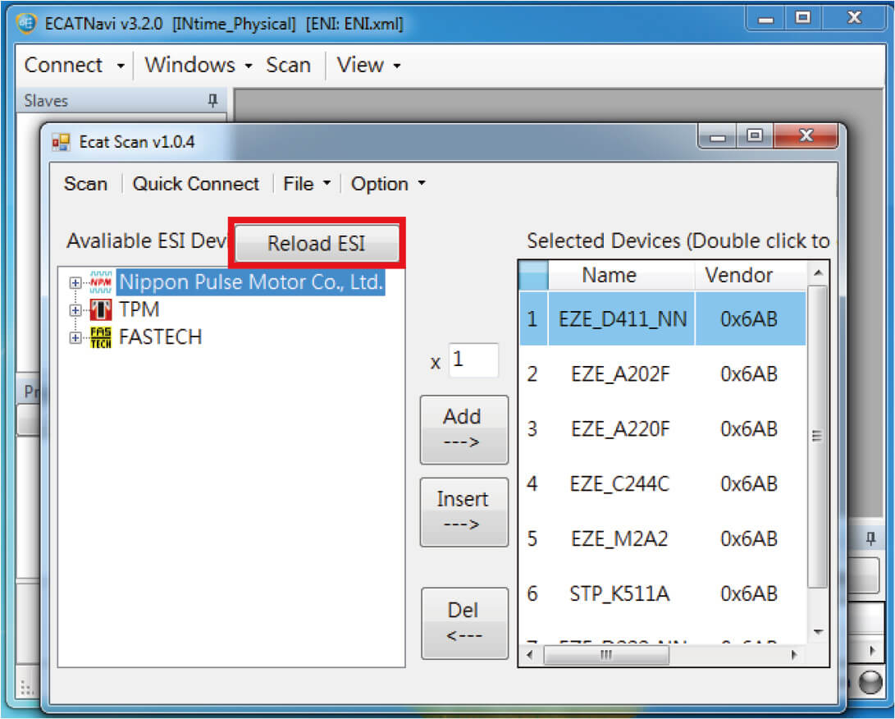Click the left arrow of the horizontal scrollbar
The image size is (895, 719).
pos(529,655)
